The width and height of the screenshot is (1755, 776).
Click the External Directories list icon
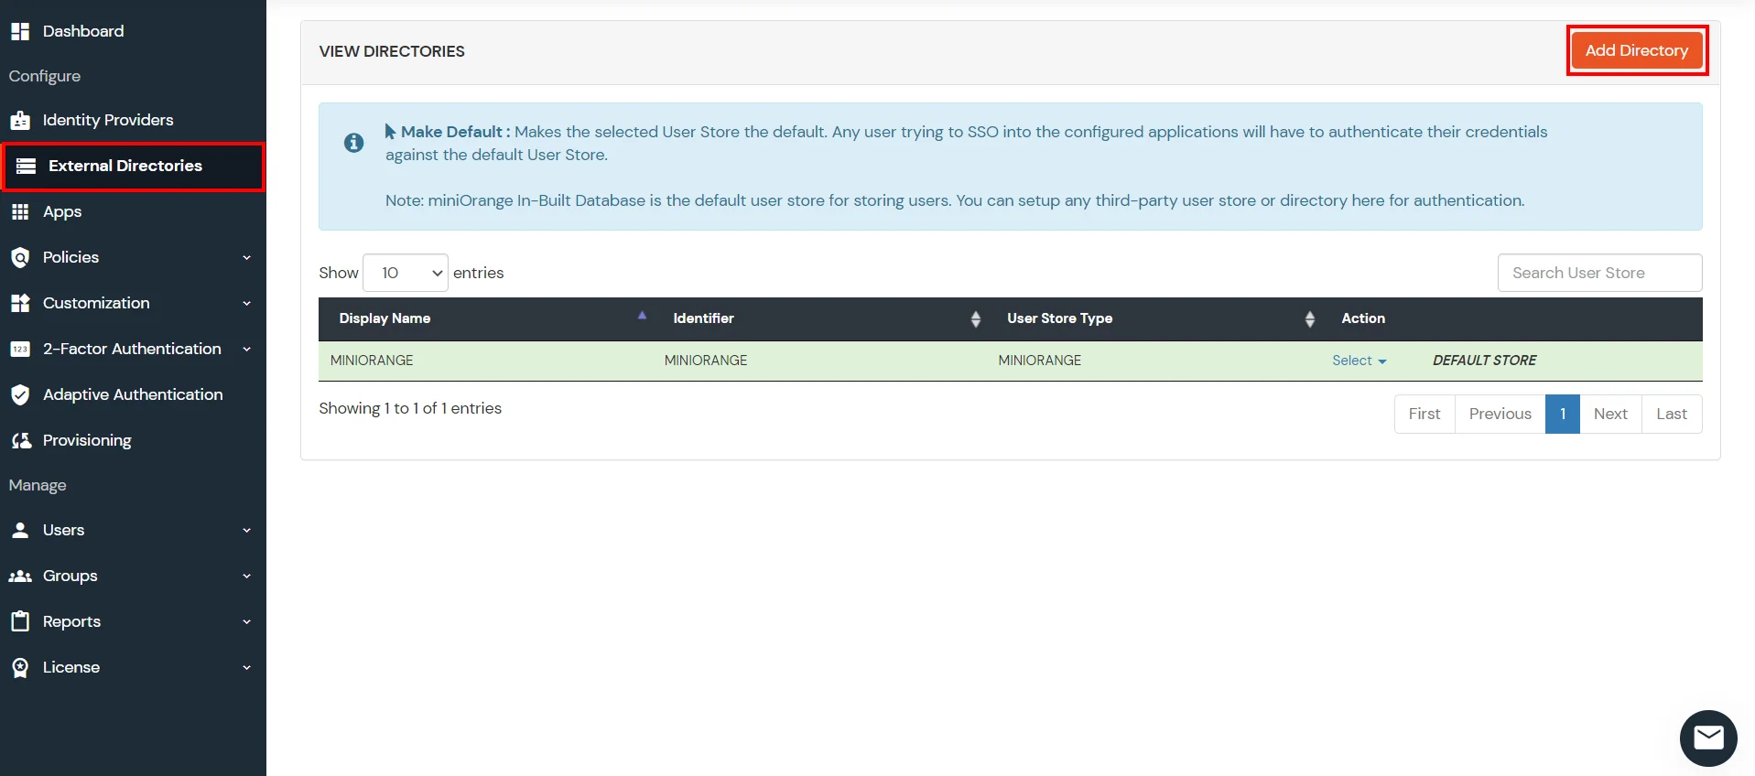27,166
